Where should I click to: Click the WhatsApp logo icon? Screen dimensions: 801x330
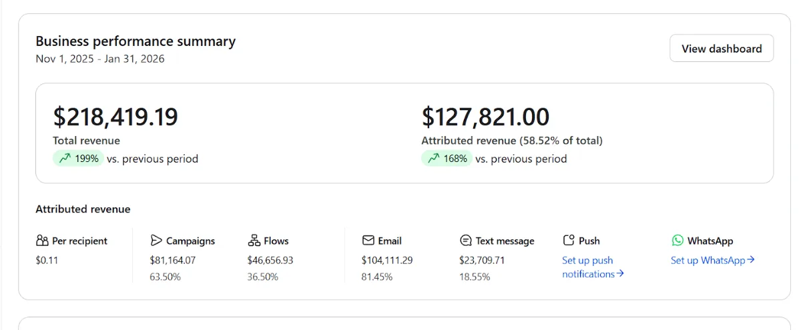[x=678, y=240]
